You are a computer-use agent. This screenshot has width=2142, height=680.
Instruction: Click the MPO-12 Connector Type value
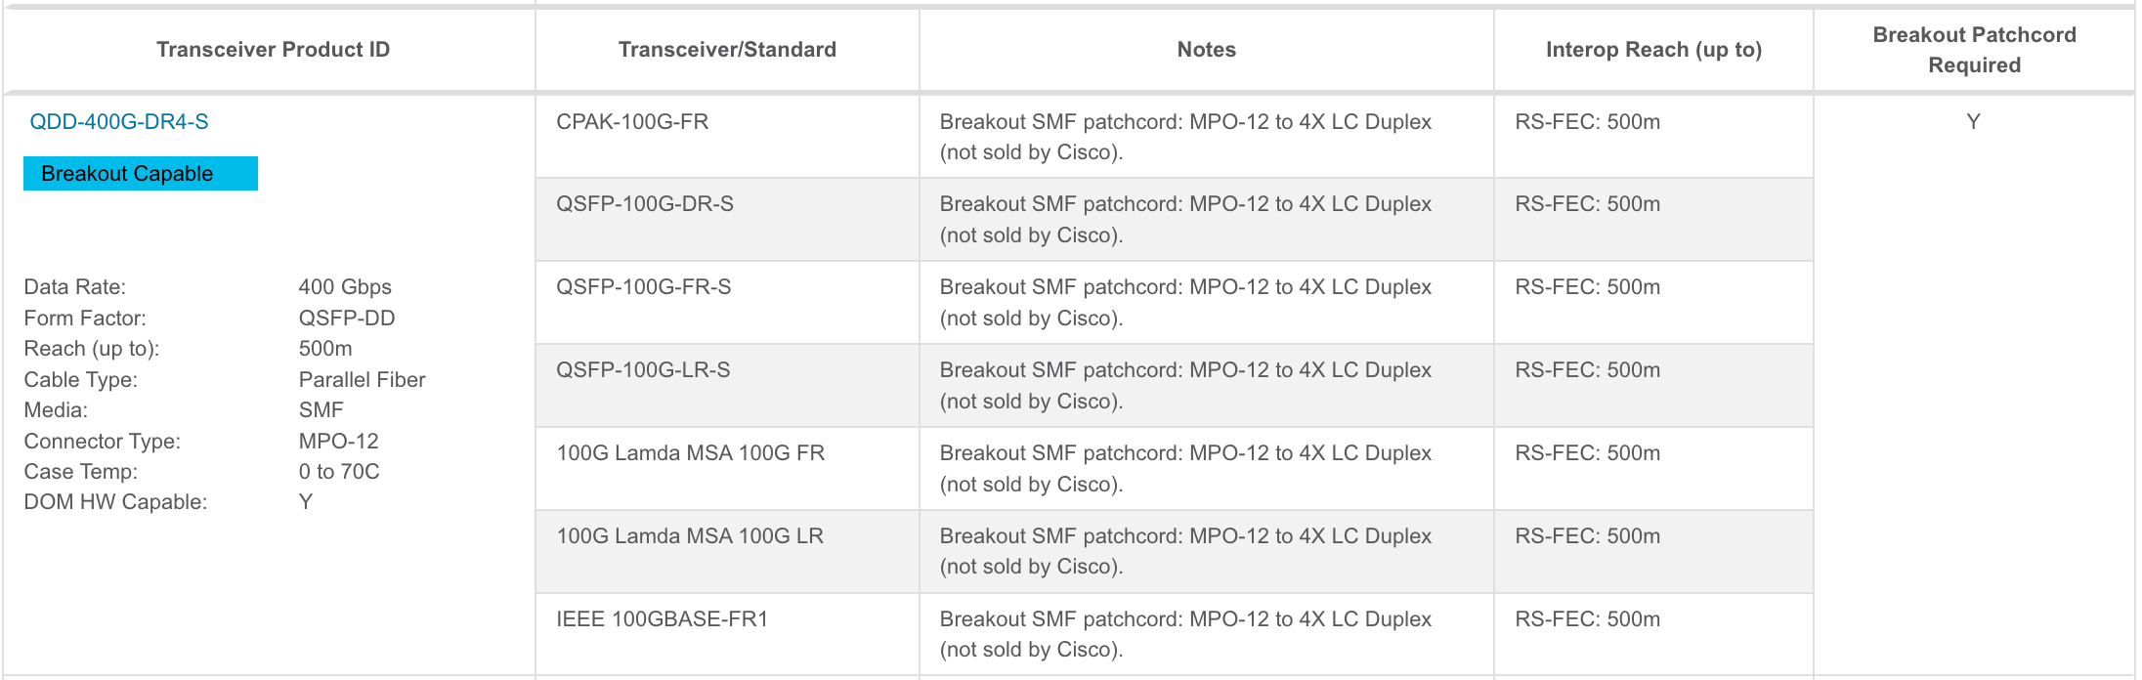coord(338,442)
